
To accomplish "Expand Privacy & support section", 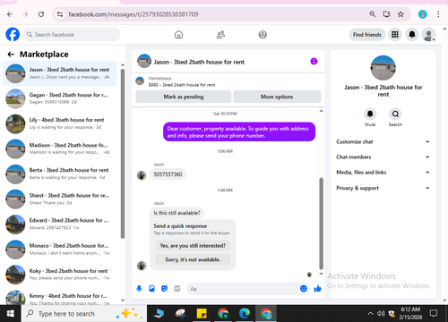I will 383,188.
